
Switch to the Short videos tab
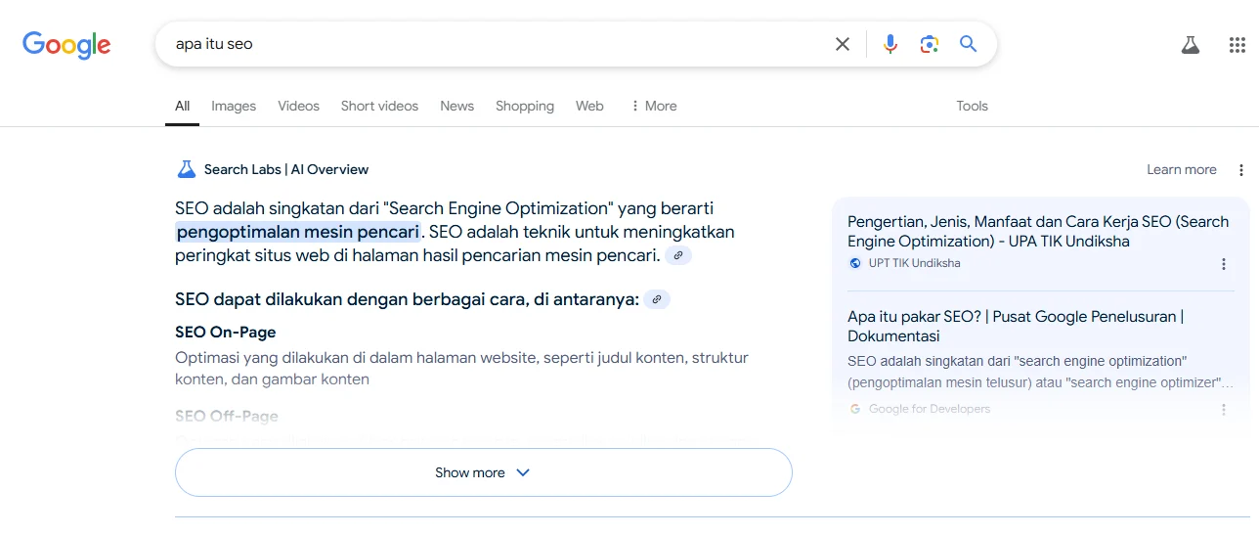point(379,106)
